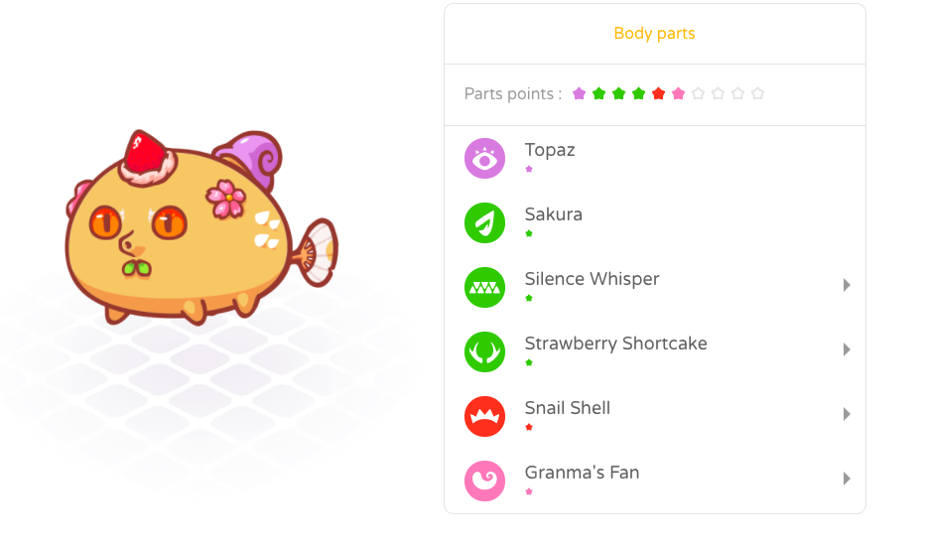Click the Axie's fan tail
Image resolution: width=925 pixels, height=552 pixels.
click(316, 253)
